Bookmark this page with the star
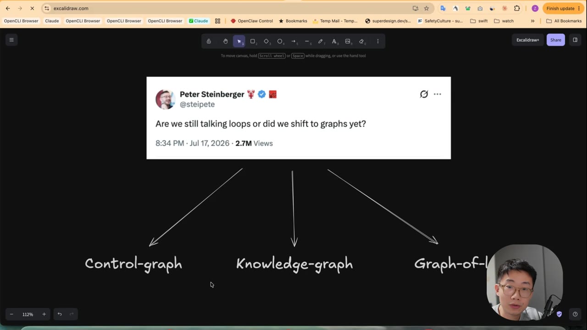 pos(426,8)
